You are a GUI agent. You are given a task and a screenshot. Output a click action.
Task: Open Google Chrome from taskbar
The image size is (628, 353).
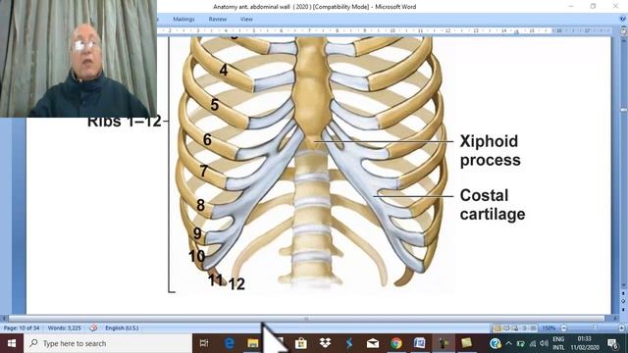(396, 343)
